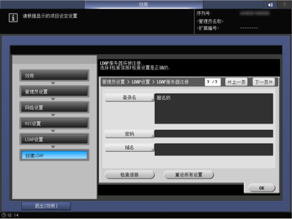Mute sound via the speaker icon
The width and height of the screenshot is (292, 219).
tap(271, 5)
